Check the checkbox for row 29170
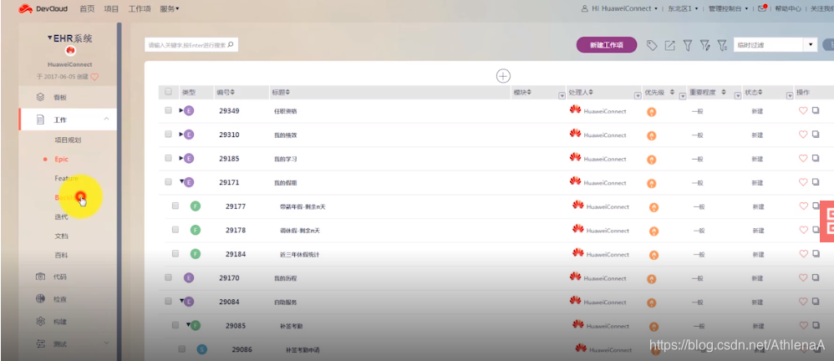834x361 pixels. [168, 277]
